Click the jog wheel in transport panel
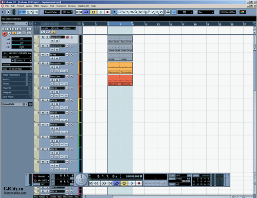The image size is (257, 198). (x=81, y=180)
